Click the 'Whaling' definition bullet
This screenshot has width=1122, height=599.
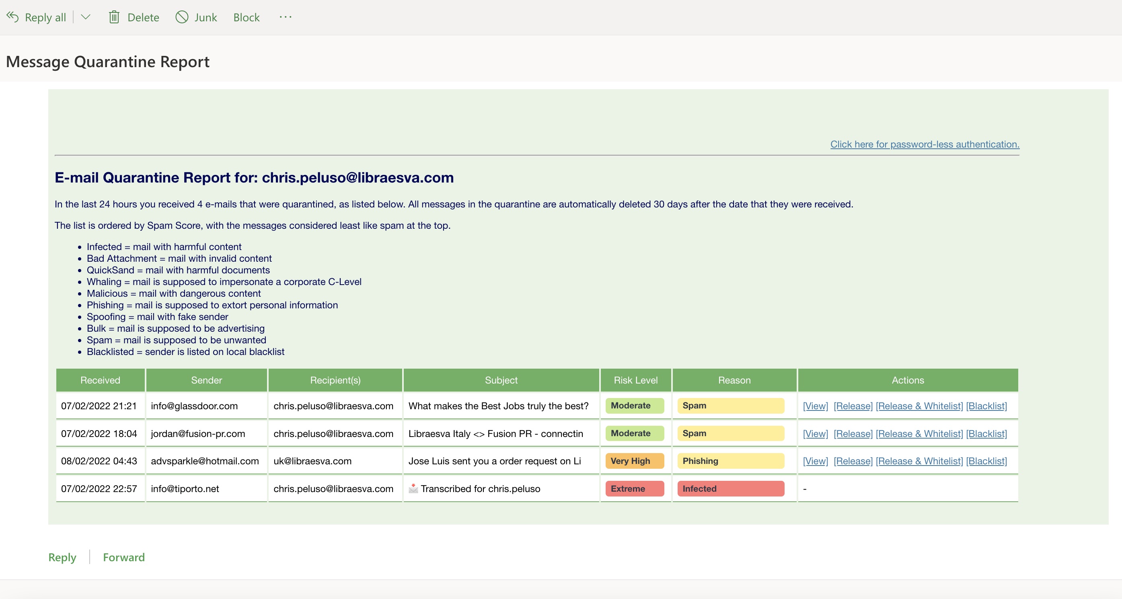coord(224,282)
